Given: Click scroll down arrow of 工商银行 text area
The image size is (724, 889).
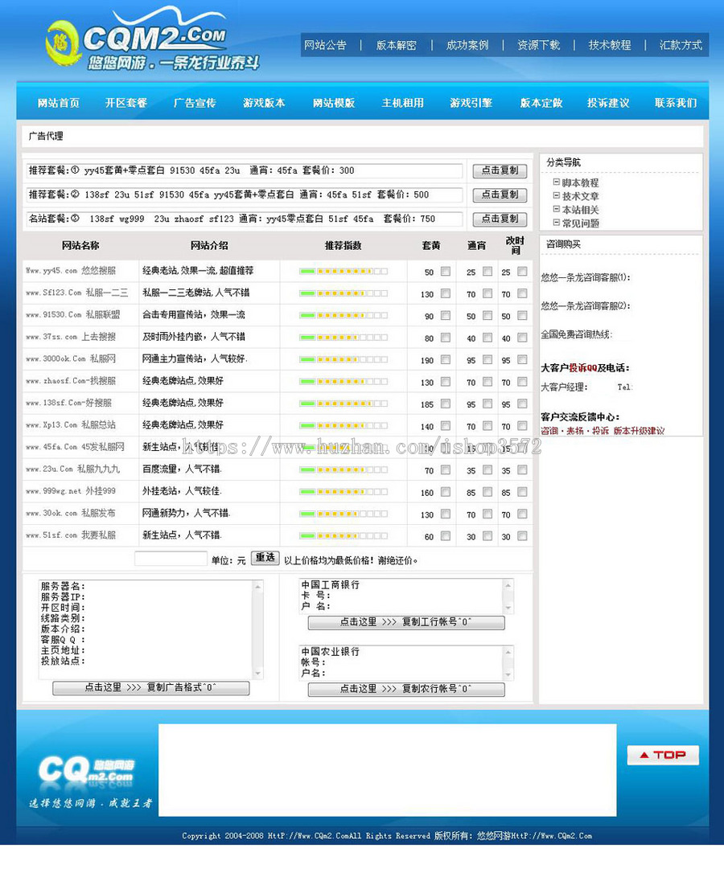Looking at the screenshot, I should point(508,608).
